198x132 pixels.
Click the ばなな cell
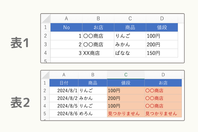point(130,53)
